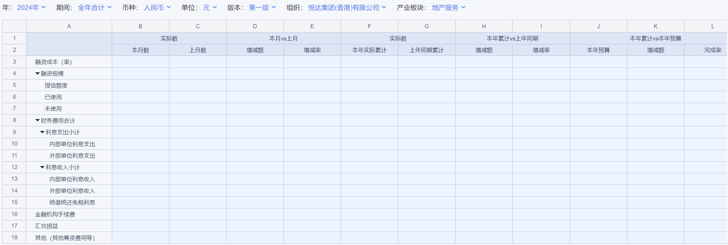Open the 币种 人民币 dropdown
The image size is (728, 245).
coord(157,8)
